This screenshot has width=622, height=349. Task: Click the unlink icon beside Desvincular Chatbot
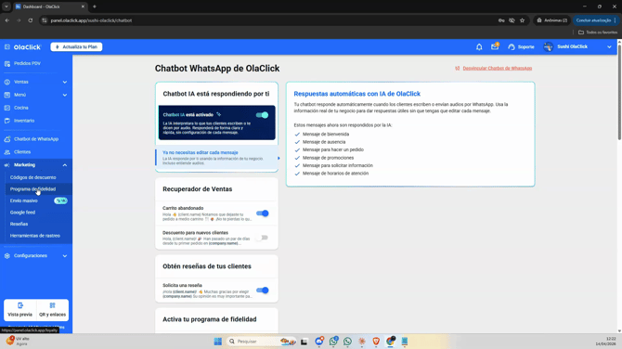point(458,68)
